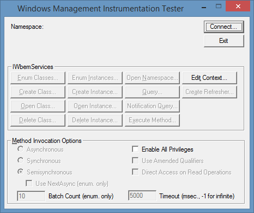Click the Notification Query... button
Screen dimensions: 254x213
(x=152, y=106)
